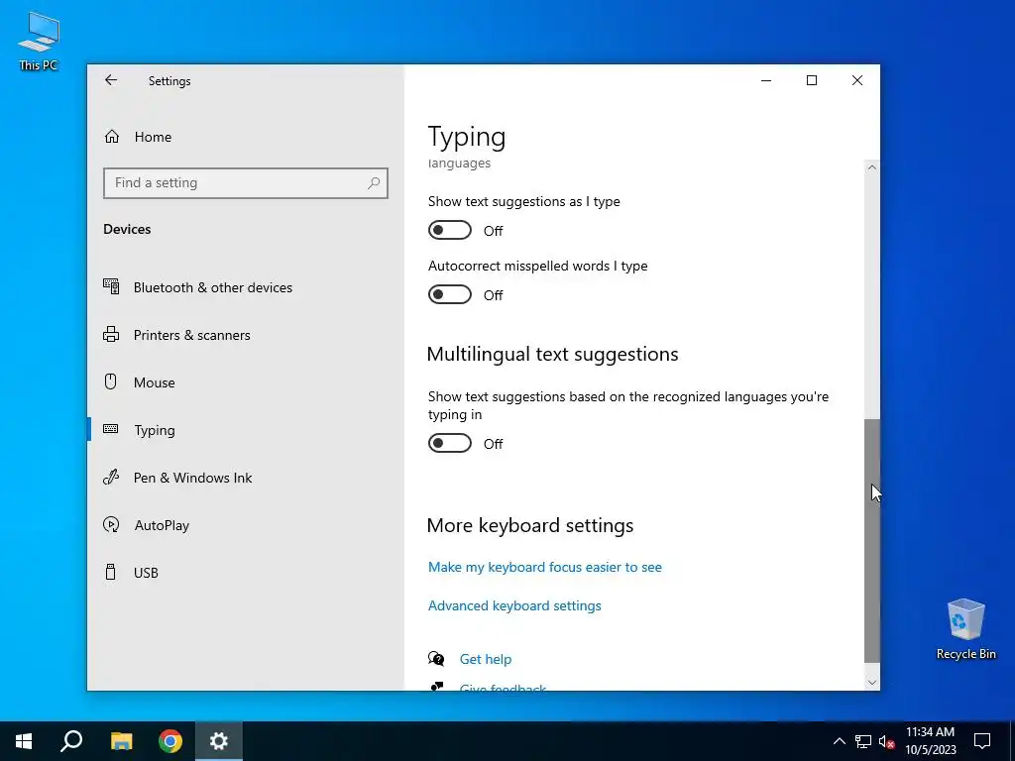Image resolution: width=1015 pixels, height=761 pixels.
Task: Click the Settings gear on taskbar
Action: coord(219,741)
